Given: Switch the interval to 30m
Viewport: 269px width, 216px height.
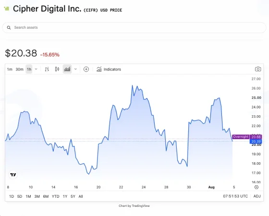Looking at the screenshot, I should (x=19, y=69).
